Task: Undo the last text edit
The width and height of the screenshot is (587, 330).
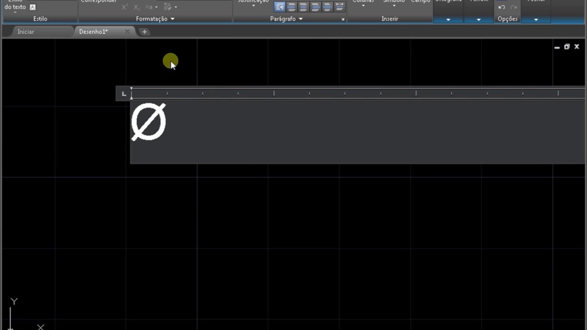Action: 502,7
